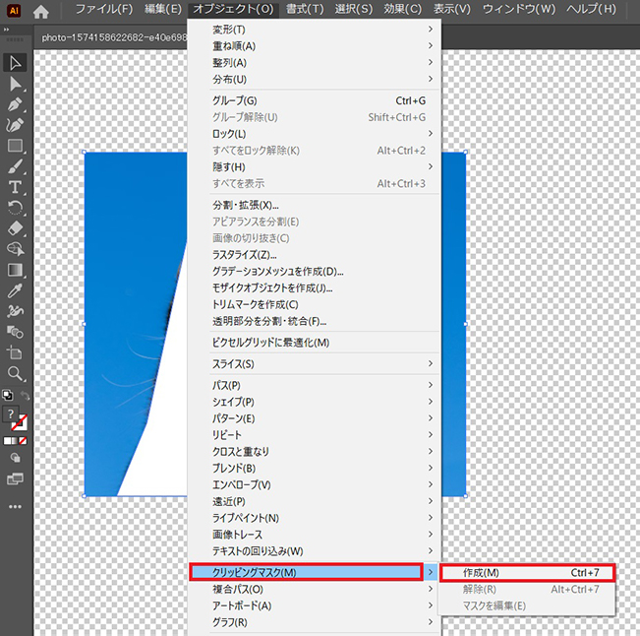Click 作成(M) to make clipping mask

pyautogui.click(x=527, y=572)
